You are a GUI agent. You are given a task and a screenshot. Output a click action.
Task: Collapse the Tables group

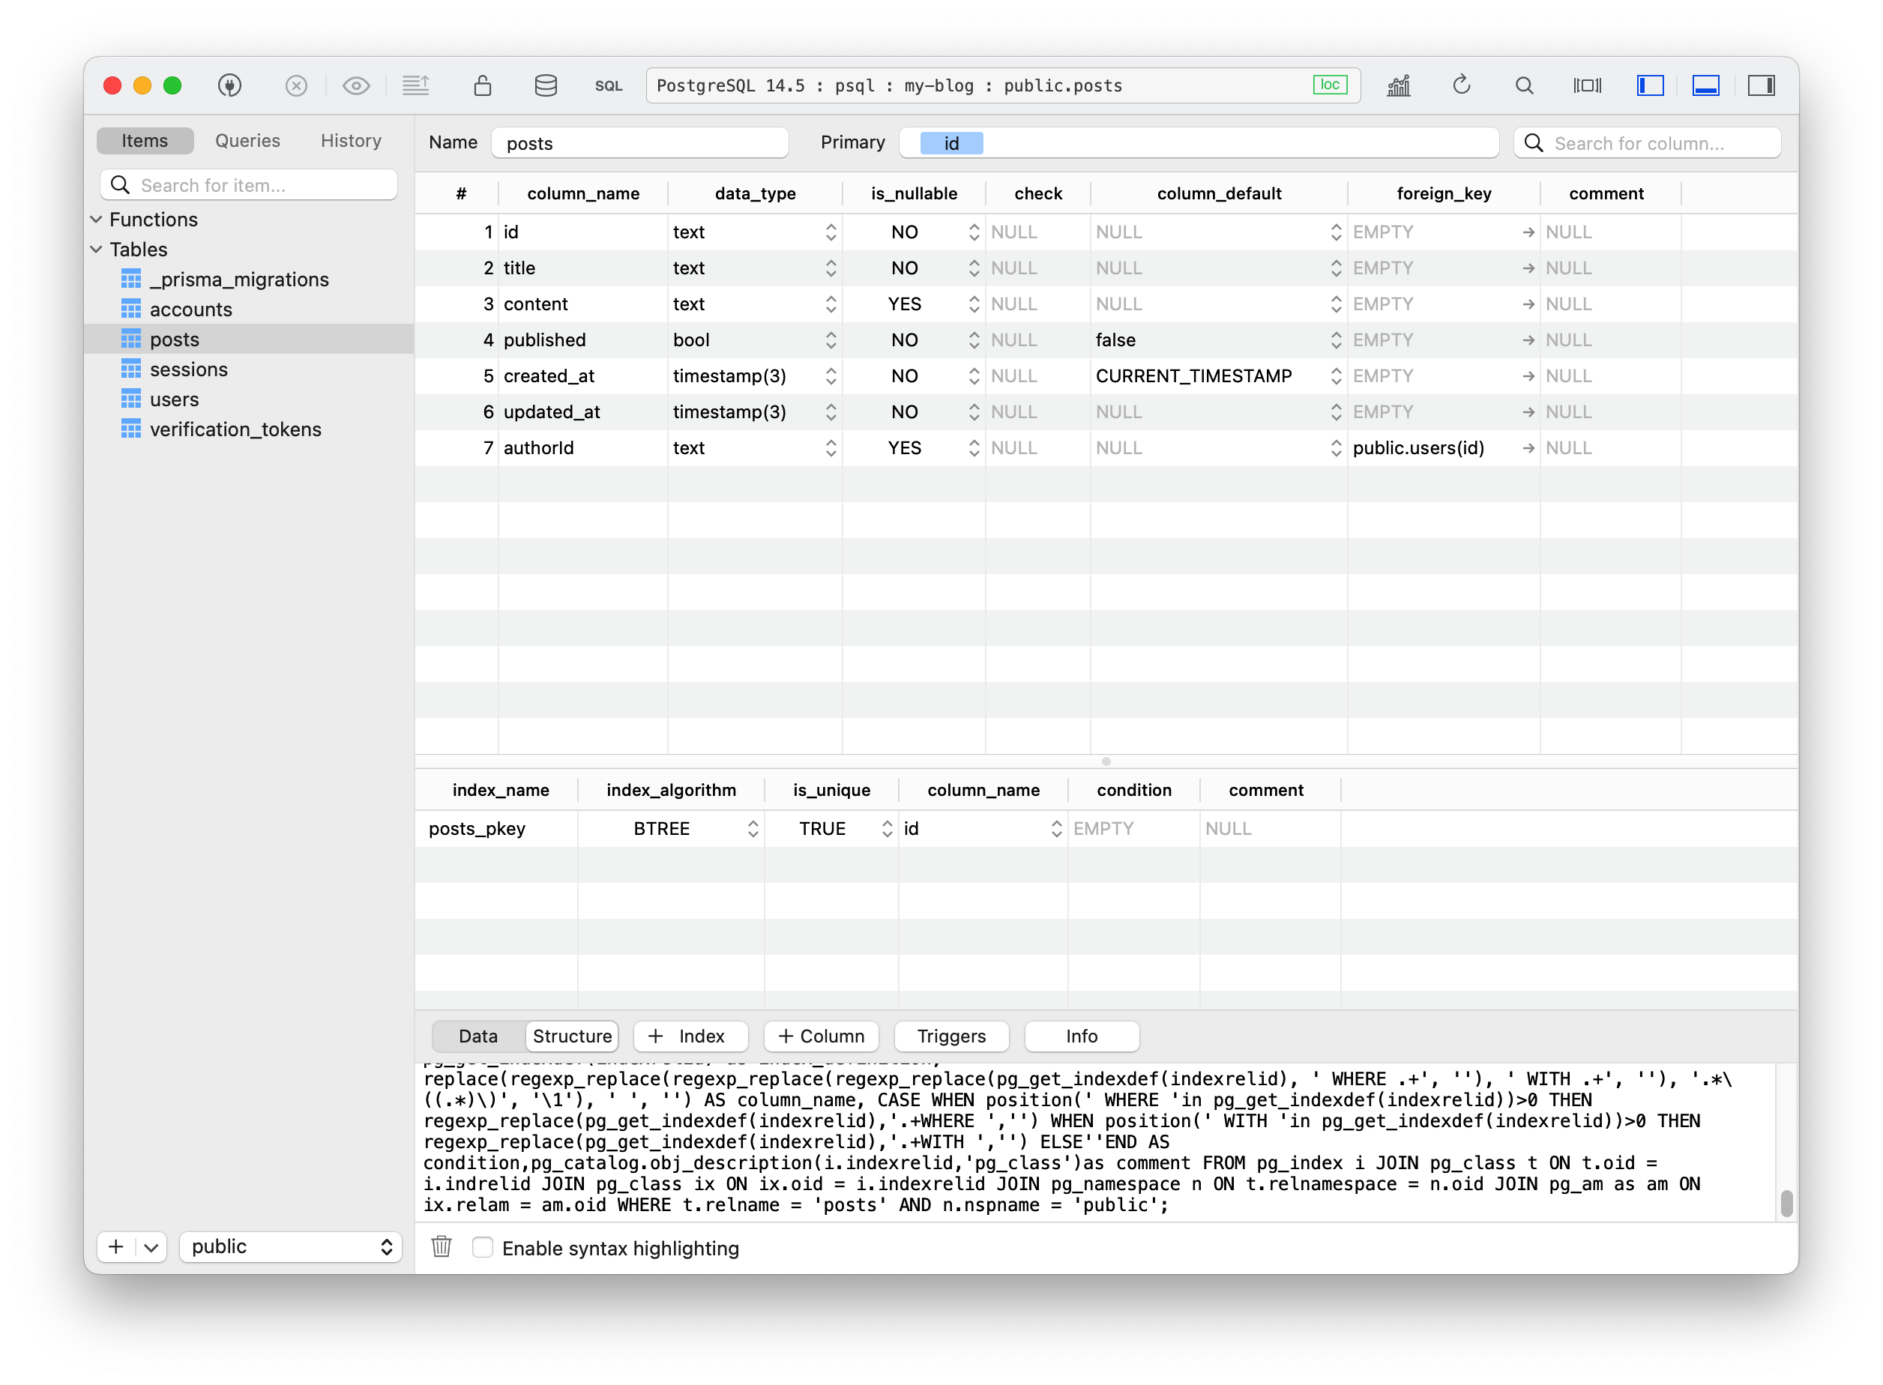[97, 249]
